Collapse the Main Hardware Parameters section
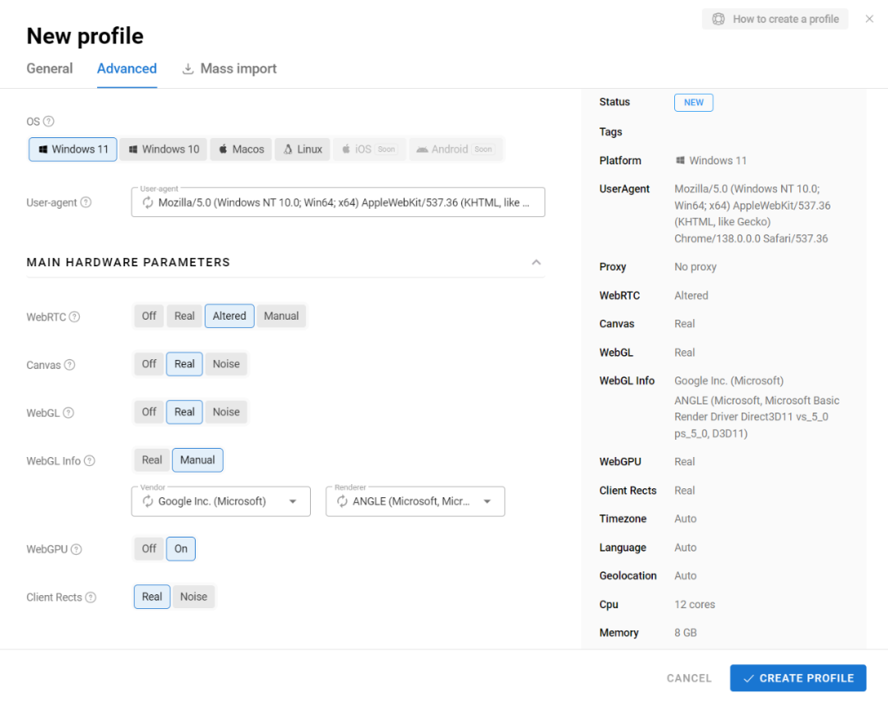 [x=536, y=262]
